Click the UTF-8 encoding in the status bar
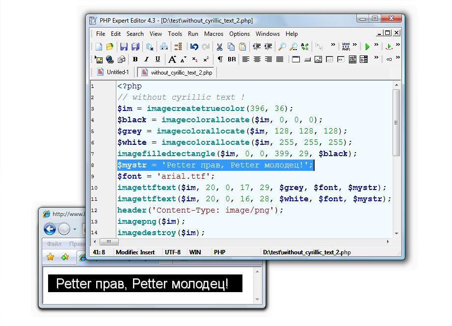Viewport: 452px width, 326px height. (x=173, y=252)
